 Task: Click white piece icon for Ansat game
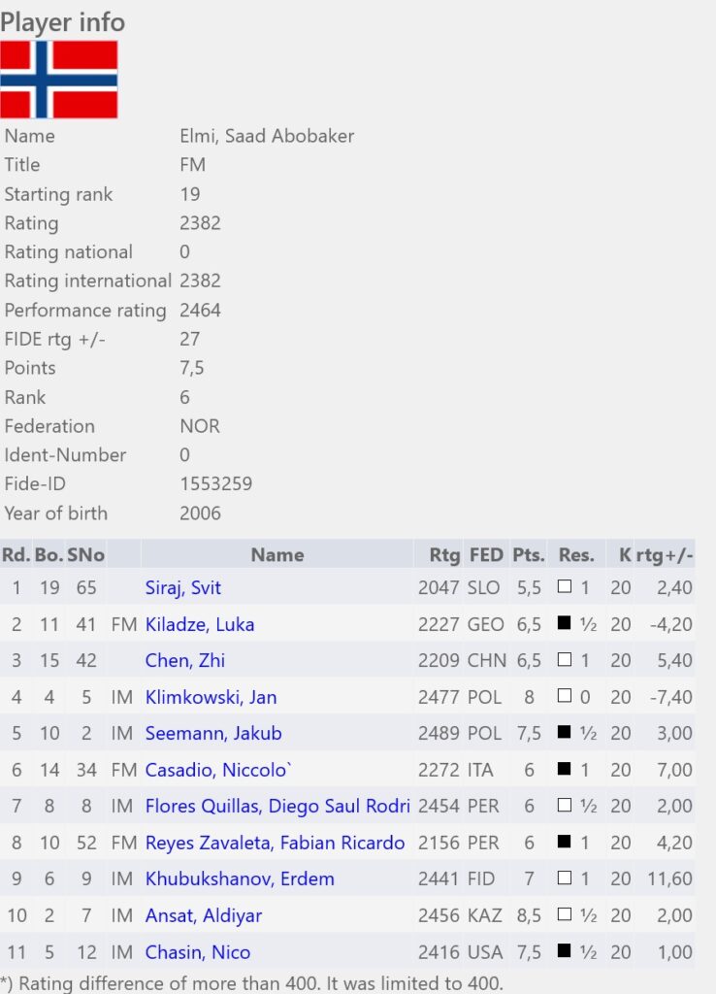pyautogui.click(x=564, y=914)
